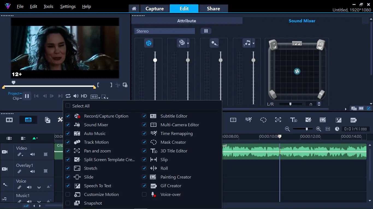Open the Tools menu
Screen dimensions: 373x209
click(48, 7)
